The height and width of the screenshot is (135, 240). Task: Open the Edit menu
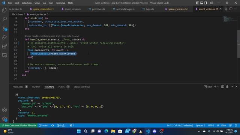tap(16, 3)
